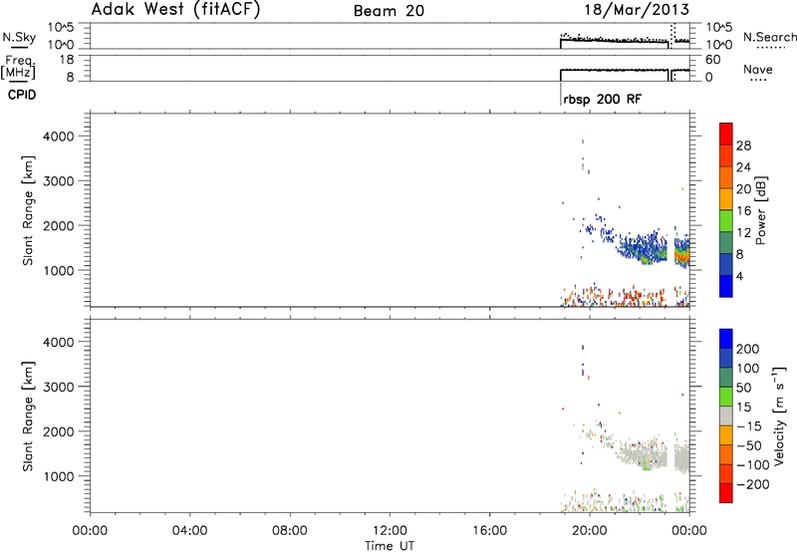Image resolution: width=797 pixels, height=552 pixels.
Task: Click 'Slant Range [km]' label of velocity panel
Action: (x=28, y=416)
